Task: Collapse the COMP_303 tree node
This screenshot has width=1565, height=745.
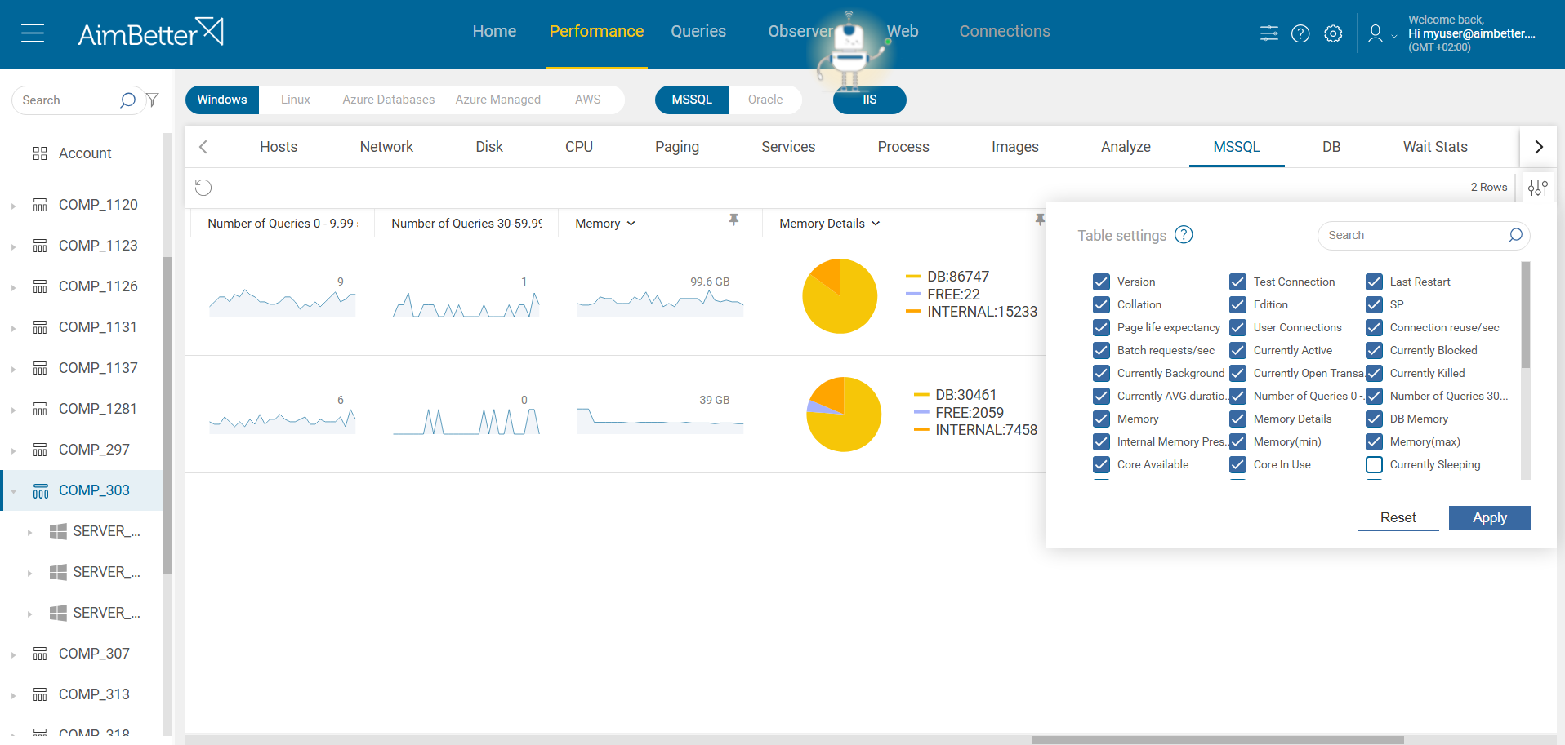Action: [13, 491]
